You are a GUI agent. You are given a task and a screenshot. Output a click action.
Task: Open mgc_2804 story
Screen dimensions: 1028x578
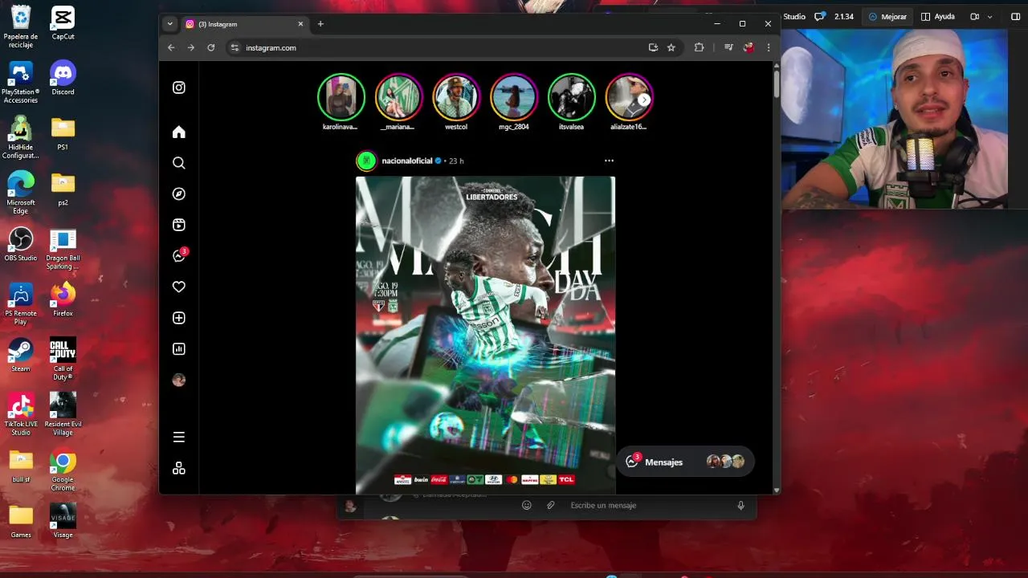coord(514,97)
